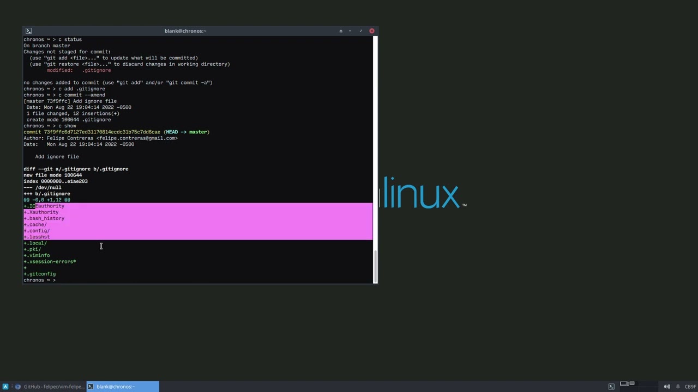
Task: Click the 'c commit --amend' command line
Action: pos(64,95)
